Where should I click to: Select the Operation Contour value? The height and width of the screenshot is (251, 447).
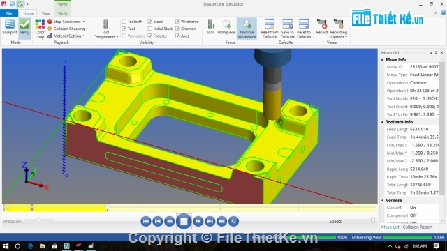pyautogui.click(x=418, y=83)
